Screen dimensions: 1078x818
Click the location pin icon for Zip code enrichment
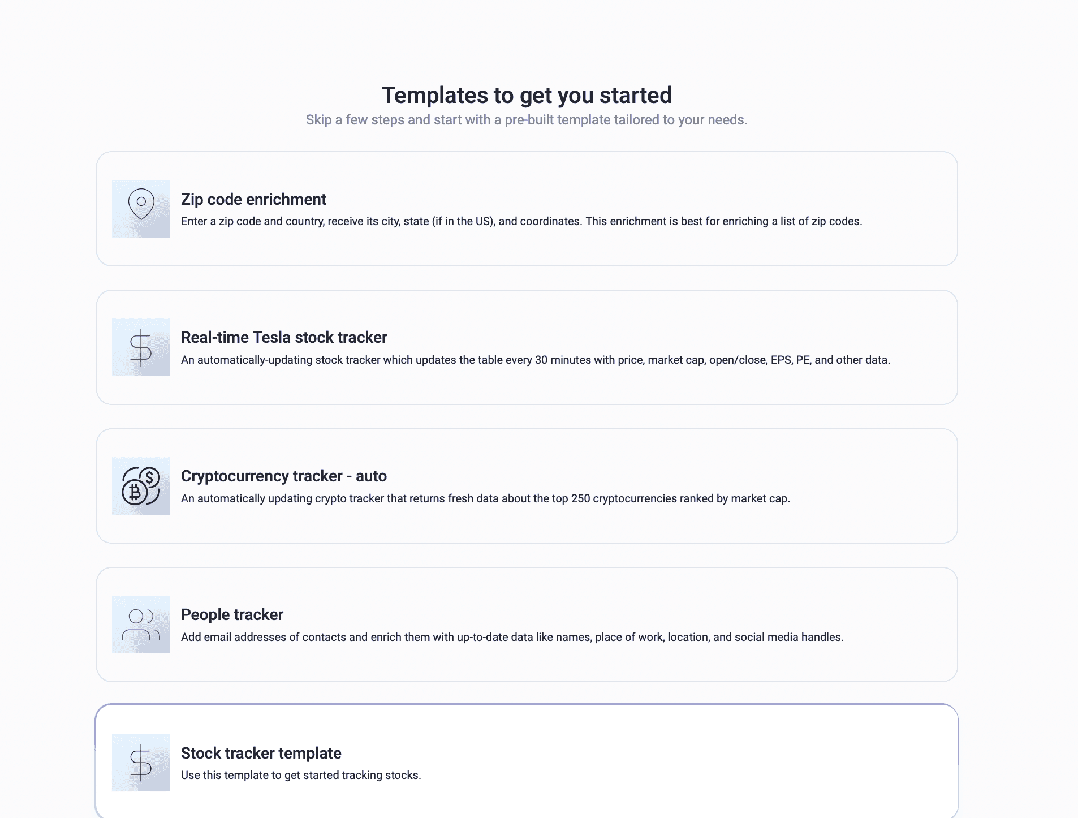coord(141,208)
